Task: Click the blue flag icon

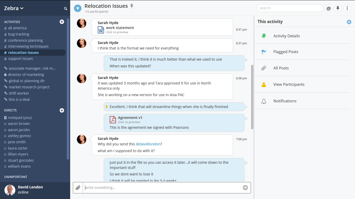Action: (x=264, y=52)
